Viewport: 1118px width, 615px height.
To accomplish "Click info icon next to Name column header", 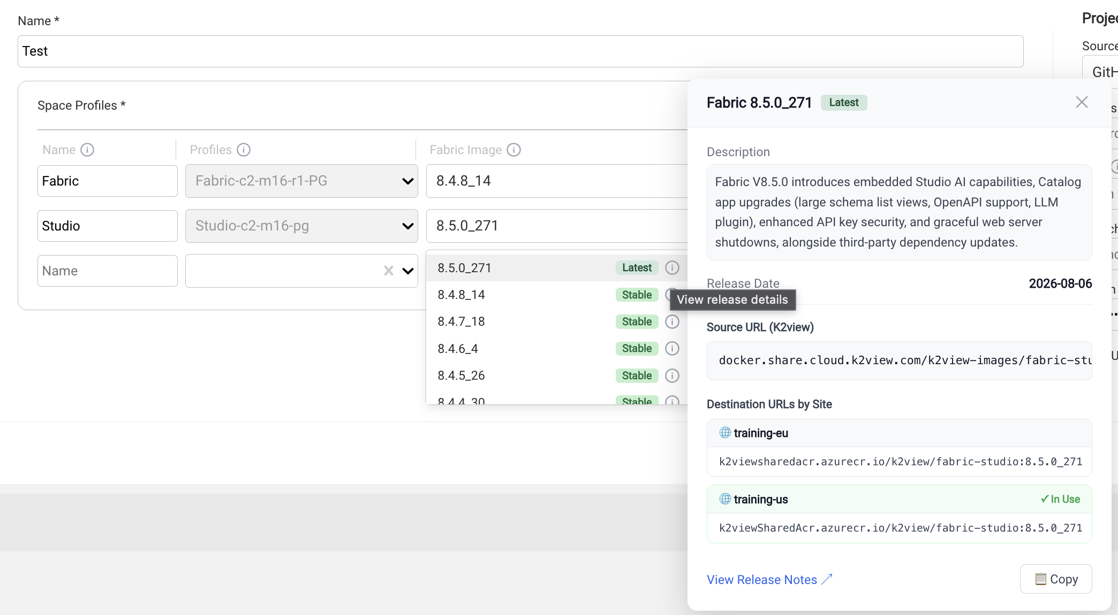I will [87, 150].
